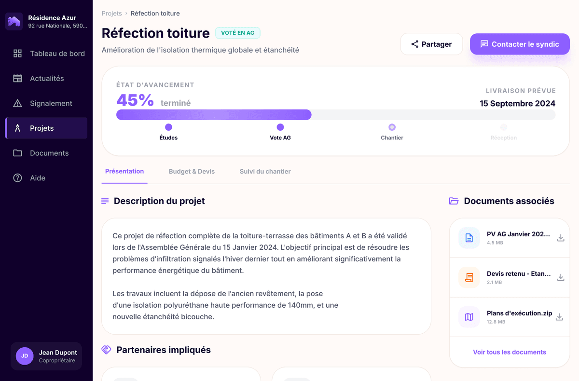Image resolution: width=579 pixels, height=381 pixels.
Task: Download the Devis retenu - Etanchéité file
Action: click(560, 277)
